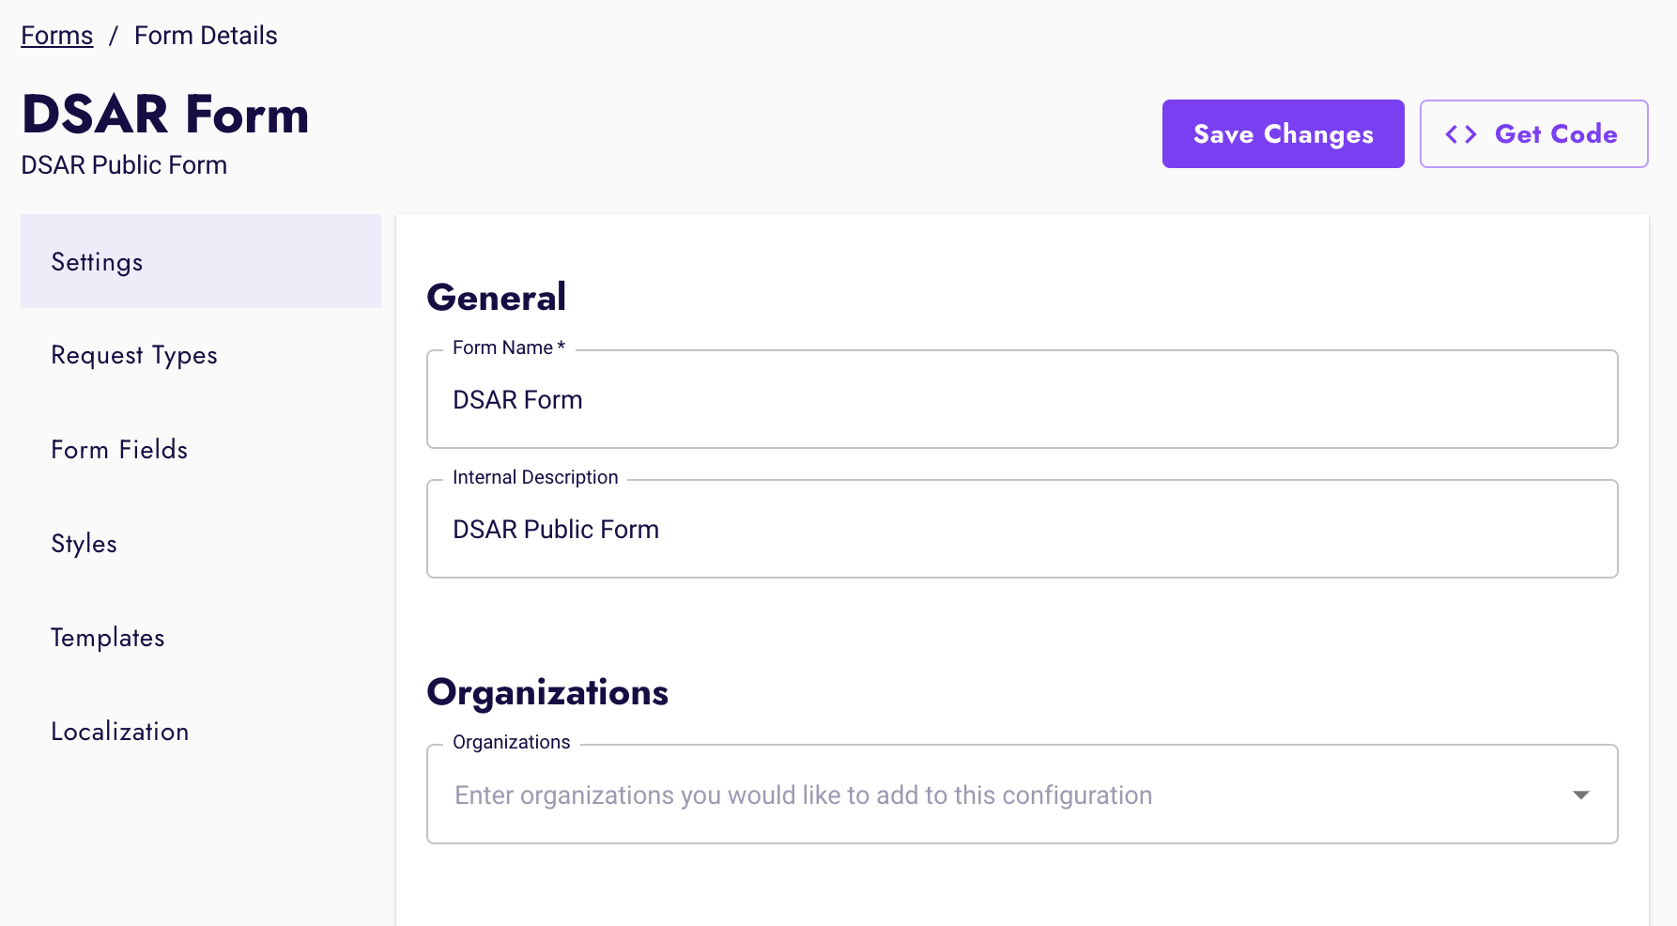Click the General section heading
The width and height of the screenshot is (1677, 926).
497,298
